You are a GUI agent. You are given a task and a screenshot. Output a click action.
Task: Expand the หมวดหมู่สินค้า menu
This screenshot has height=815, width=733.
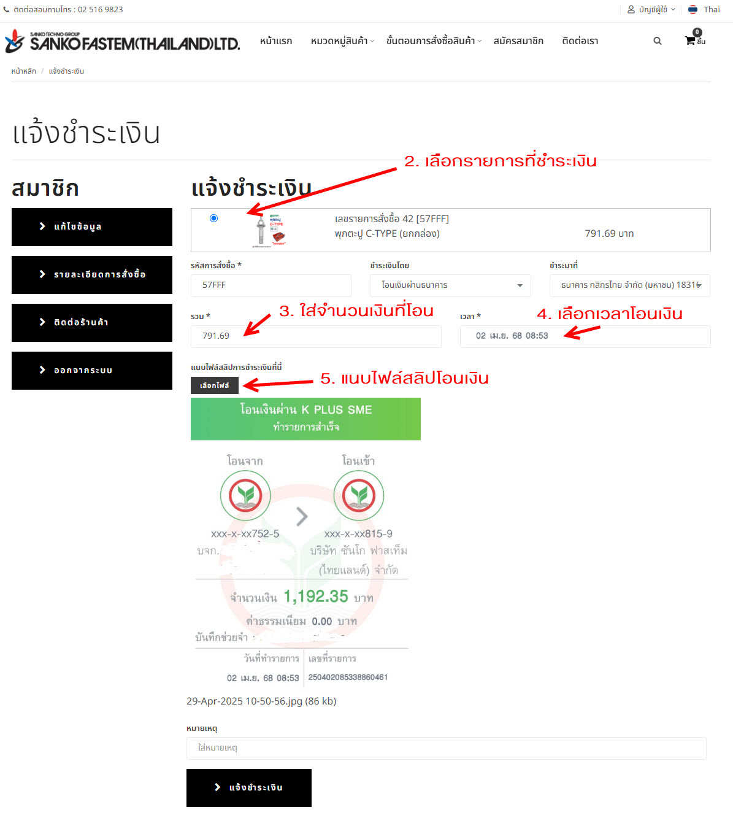point(342,41)
